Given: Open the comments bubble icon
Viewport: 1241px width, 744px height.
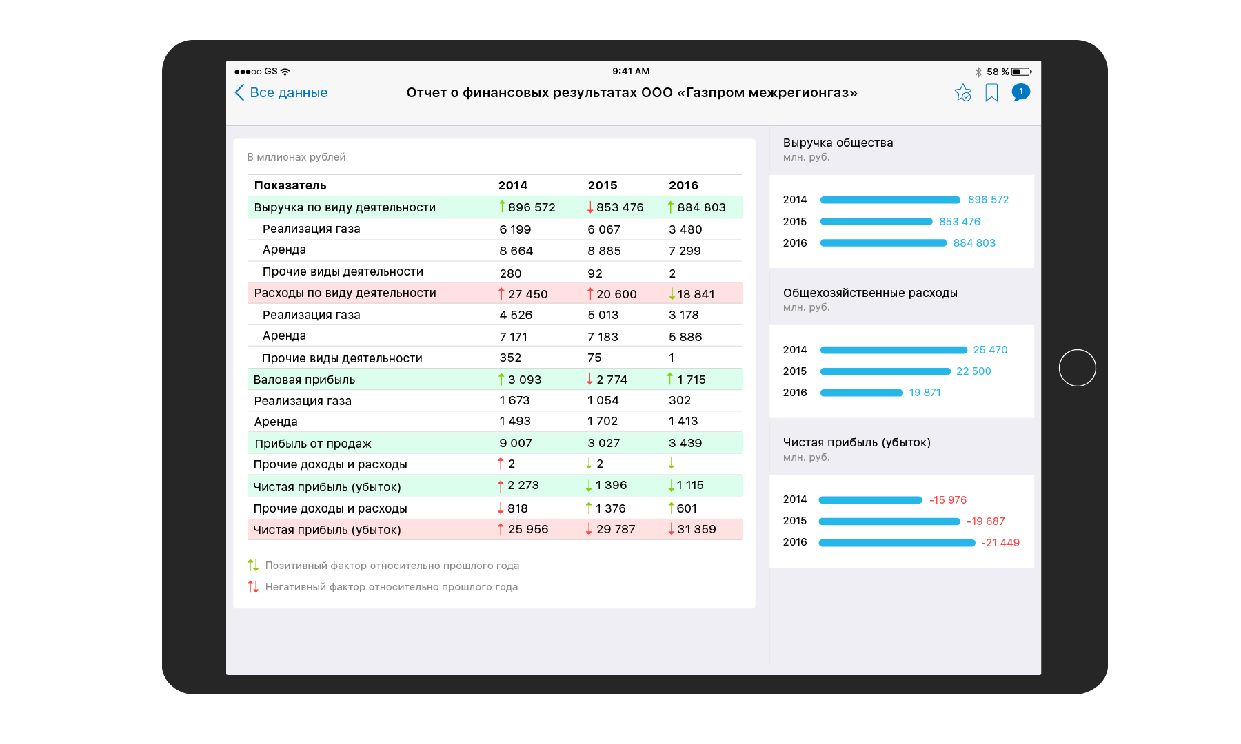Looking at the screenshot, I should point(1020,92).
